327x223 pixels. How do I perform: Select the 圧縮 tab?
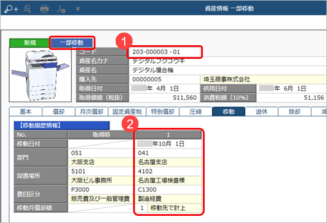[x=196, y=112]
